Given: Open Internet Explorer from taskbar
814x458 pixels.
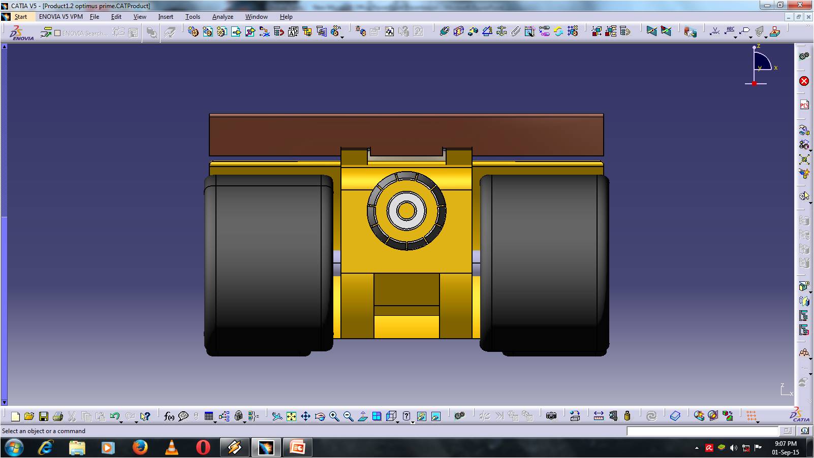Looking at the screenshot, I should (46, 448).
